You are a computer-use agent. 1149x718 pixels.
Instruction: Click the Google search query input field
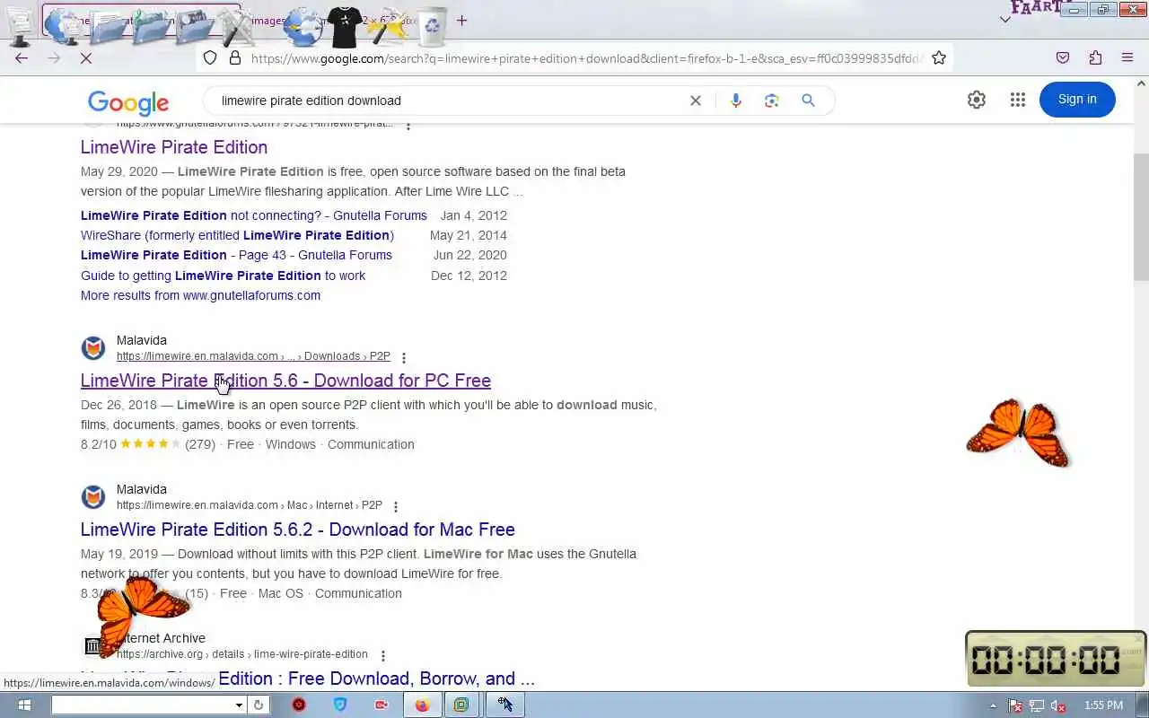point(449,101)
